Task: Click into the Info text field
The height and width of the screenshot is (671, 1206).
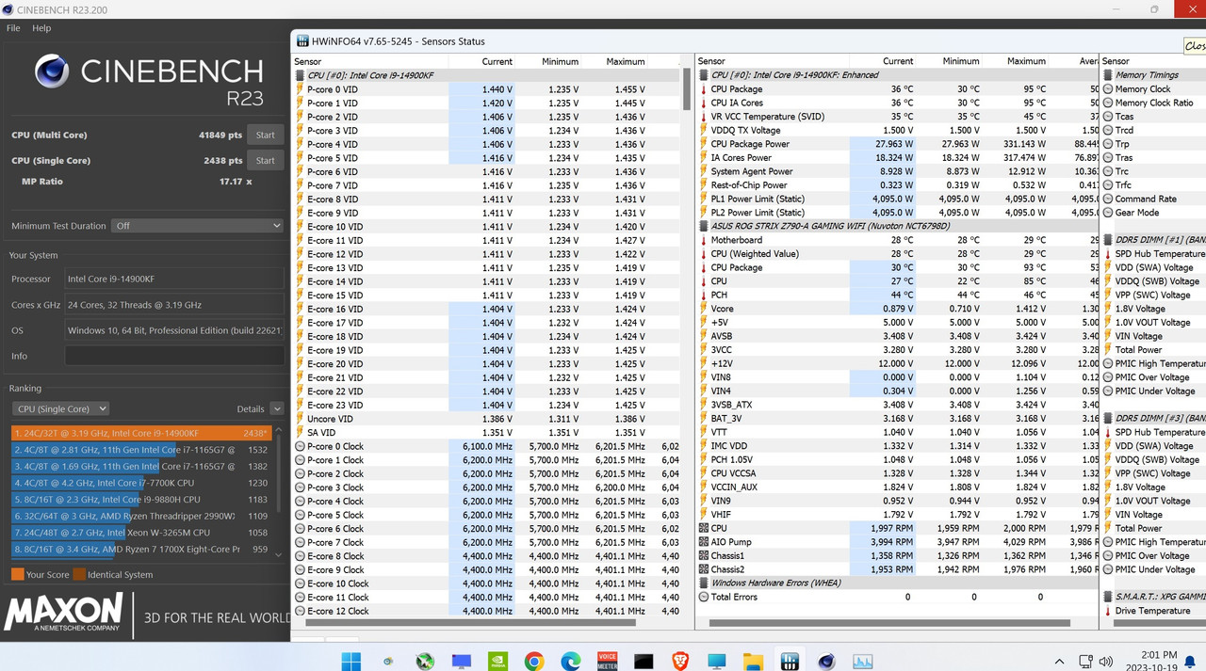Action: 174,356
